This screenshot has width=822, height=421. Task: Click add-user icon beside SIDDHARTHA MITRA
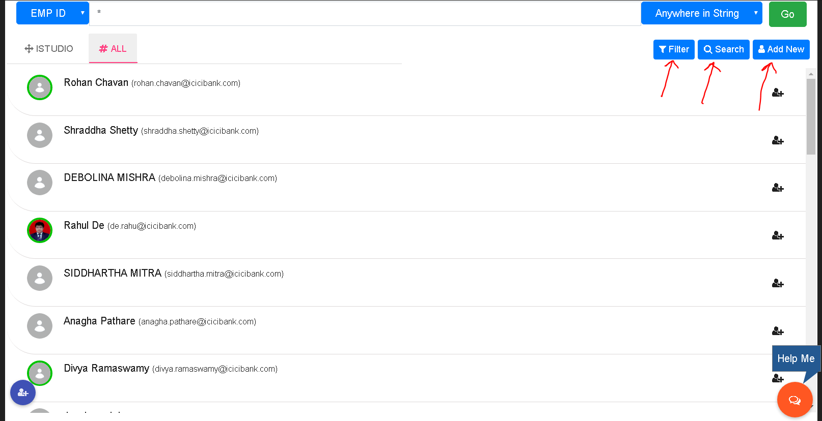coord(778,283)
